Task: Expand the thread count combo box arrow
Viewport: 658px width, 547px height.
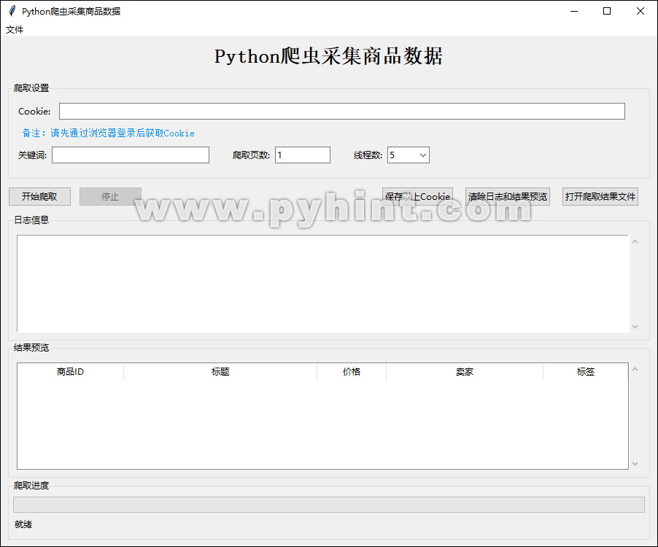Action: 422,155
